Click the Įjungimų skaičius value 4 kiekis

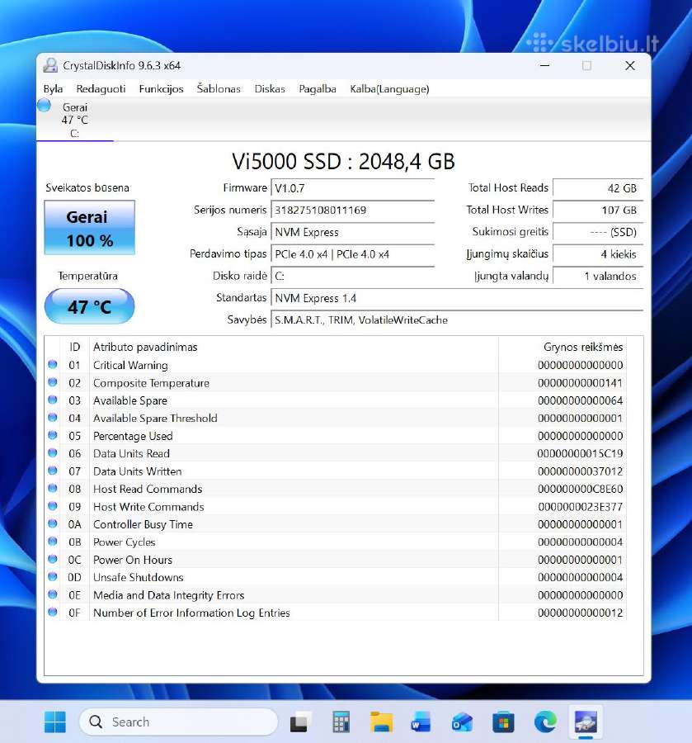click(598, 254)
